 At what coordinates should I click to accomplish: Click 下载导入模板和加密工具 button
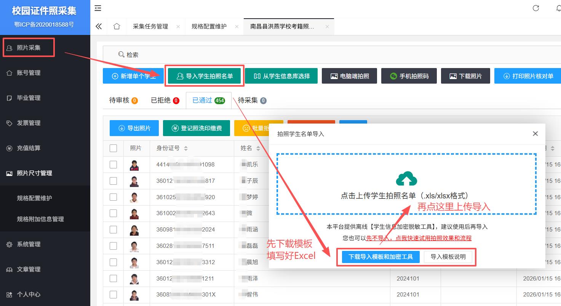click(380, 257)
